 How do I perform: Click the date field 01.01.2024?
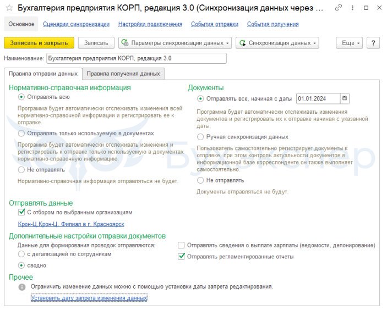coord(318,98)
